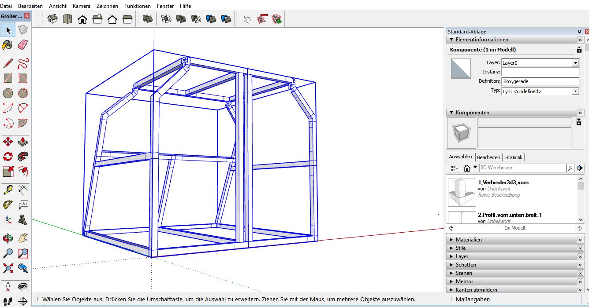Open the Typ undefined dropdown

pyautogui.click(x=575, y=91)
